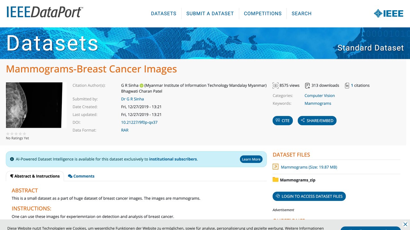The image size is (410, 230).
Task: Open the IEEE DataPort home logo
Action: click(x=45, y=12)
